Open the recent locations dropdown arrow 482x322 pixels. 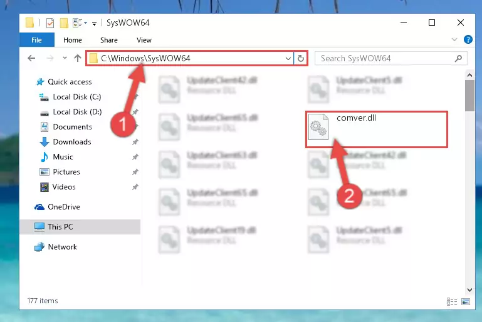[x=65, y=58]
